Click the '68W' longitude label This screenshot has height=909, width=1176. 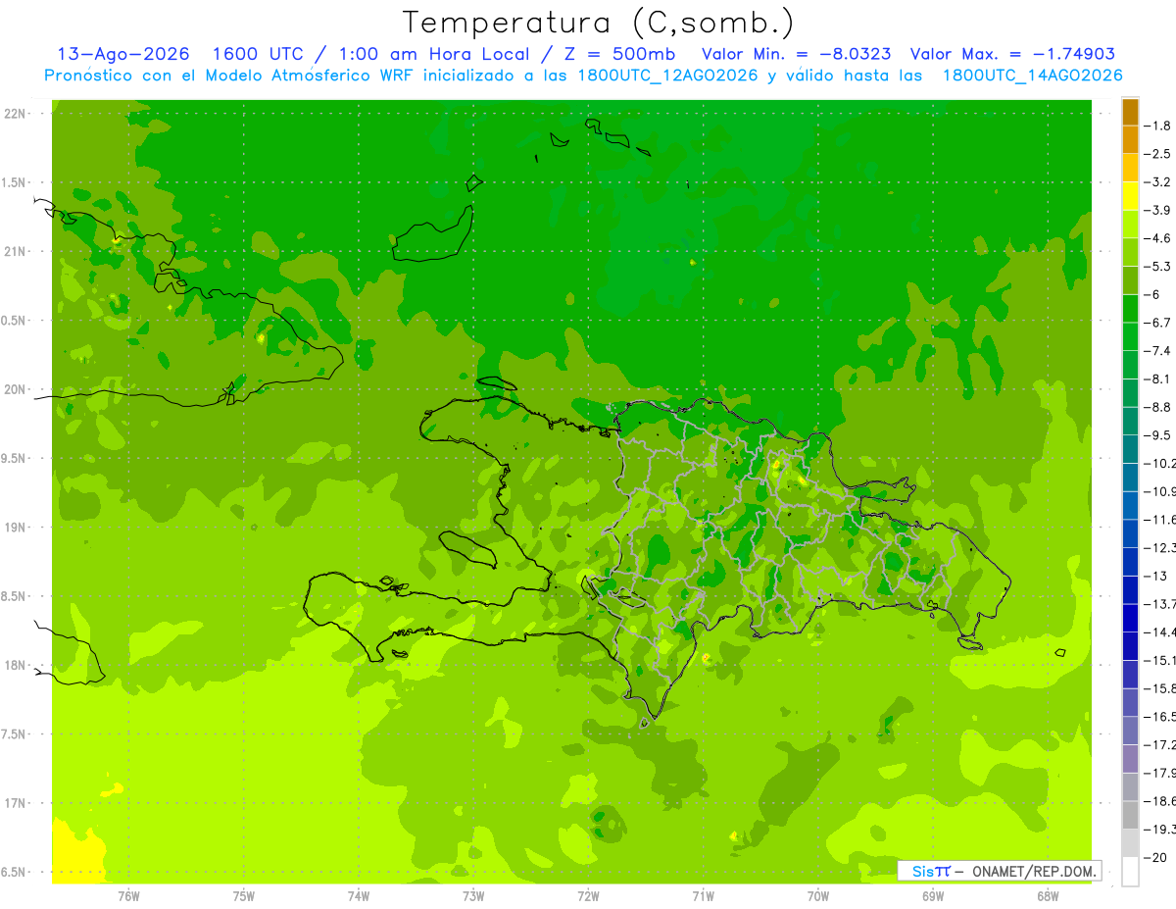pyautogui.click(x=1048, y=896)
